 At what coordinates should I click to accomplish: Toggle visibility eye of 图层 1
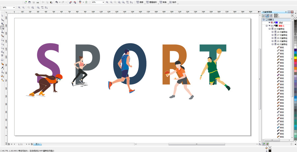coord(269,26)
